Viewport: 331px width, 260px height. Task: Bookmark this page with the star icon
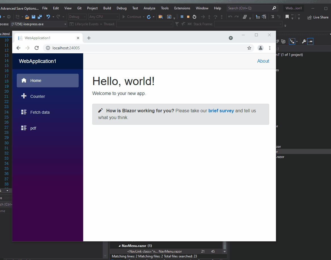[249, 48]
